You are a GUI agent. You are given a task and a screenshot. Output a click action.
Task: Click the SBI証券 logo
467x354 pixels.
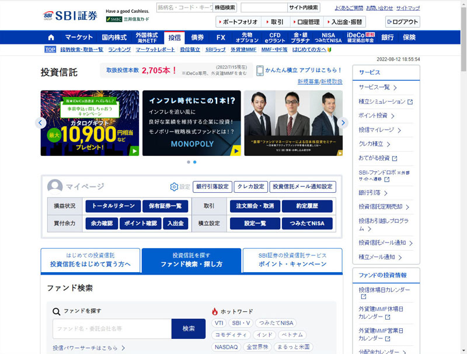pos(70,15)
